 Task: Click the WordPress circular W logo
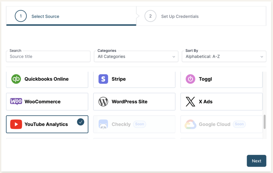[x=103, y=102]
